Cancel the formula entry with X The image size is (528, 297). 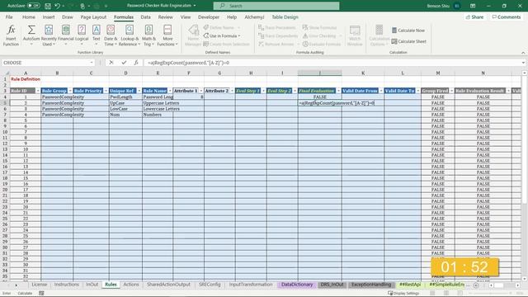pos(111,63)
